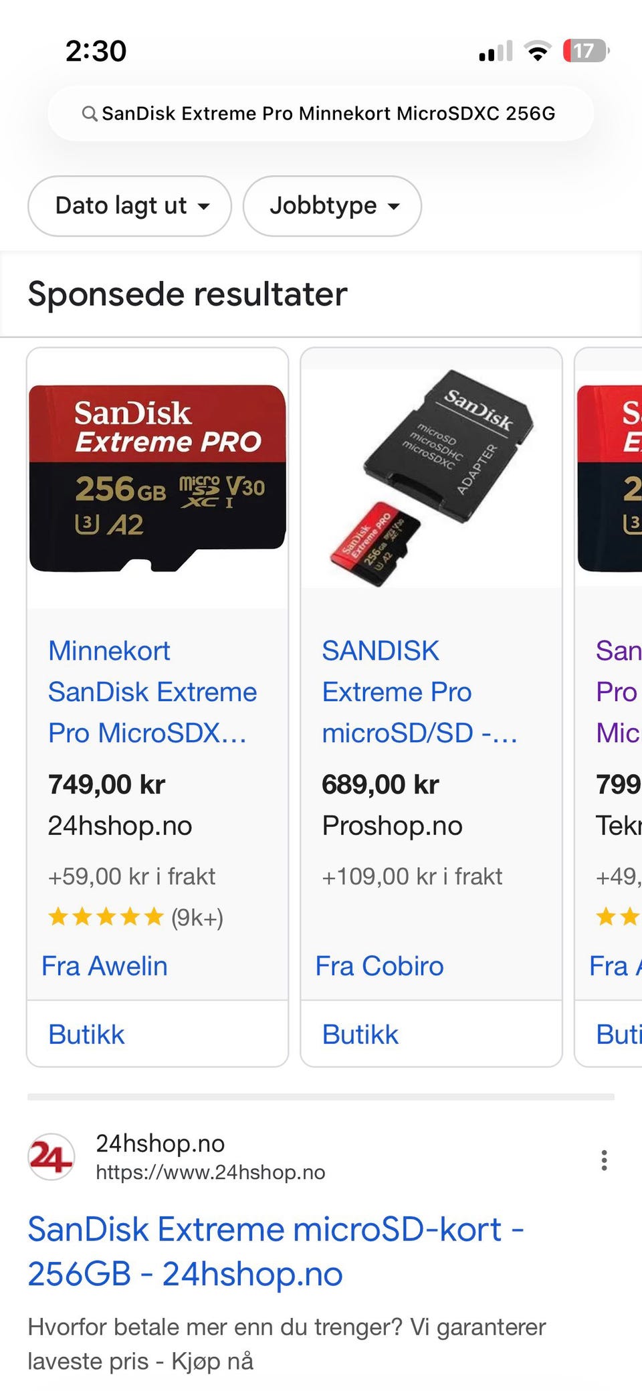Open SANDISK Extreme Pro microSD/SD link
The height and width of the screenshot is (1391, 642).
pos(419,692)
